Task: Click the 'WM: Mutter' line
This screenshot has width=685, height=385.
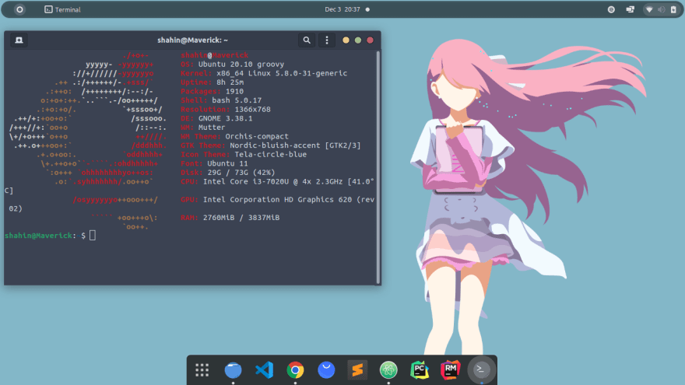Action: point(203,128)
